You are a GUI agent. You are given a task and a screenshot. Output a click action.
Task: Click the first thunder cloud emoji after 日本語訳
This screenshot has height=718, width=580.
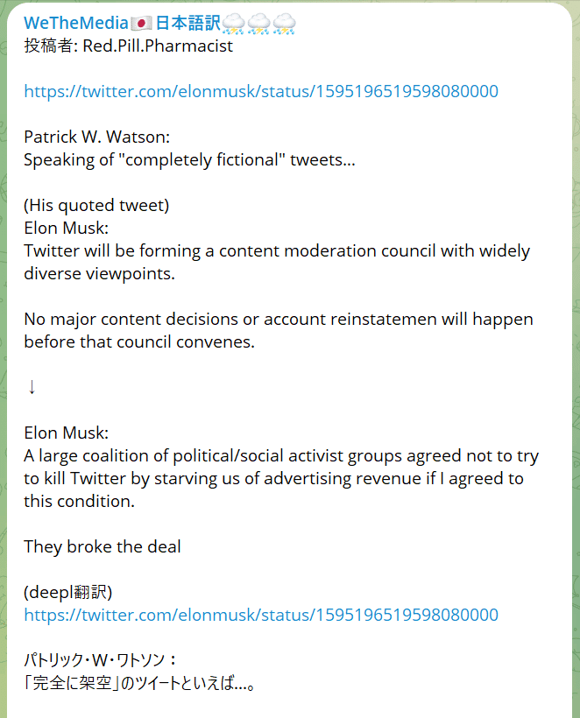click(234, 24)
